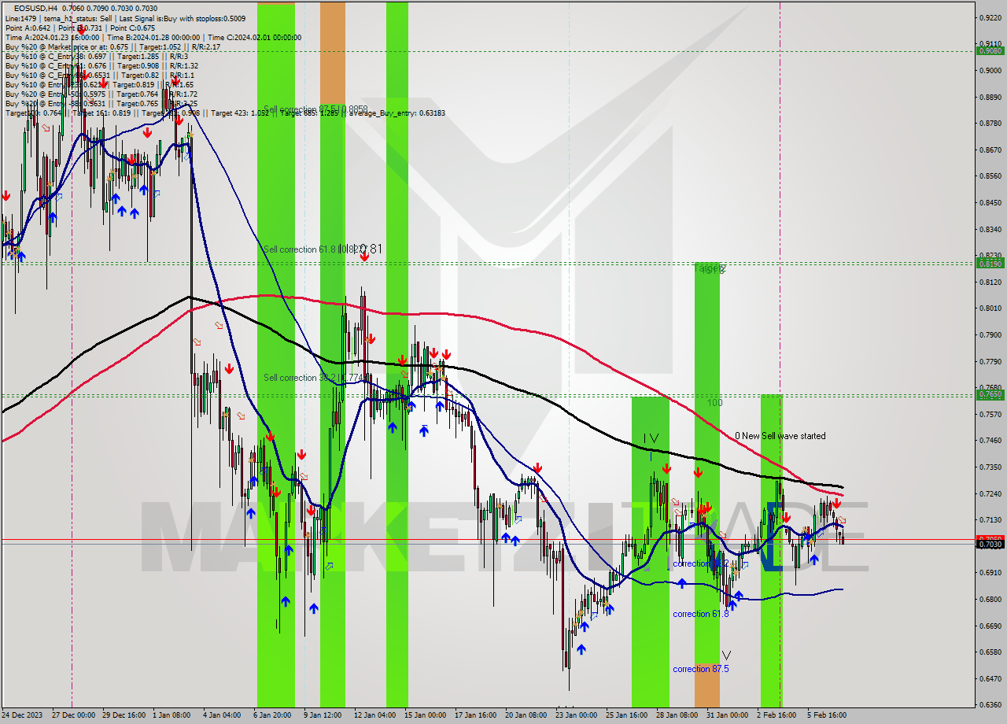Select the green 0.7650 price tag

pos(990,395)
